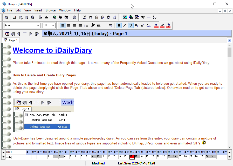The image size is (233, 166).
Task: Click the document scroll down arrow
Action: (x=229, y=147)
